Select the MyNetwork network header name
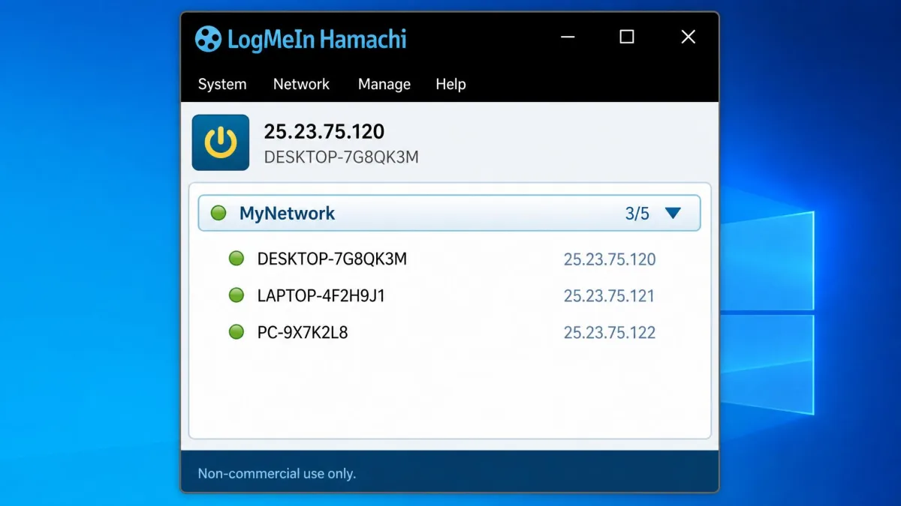 point(287,214)
